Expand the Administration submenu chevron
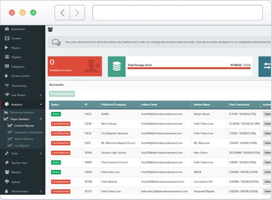272x200 pixels. pyautogui.click(x=41, y=191)
